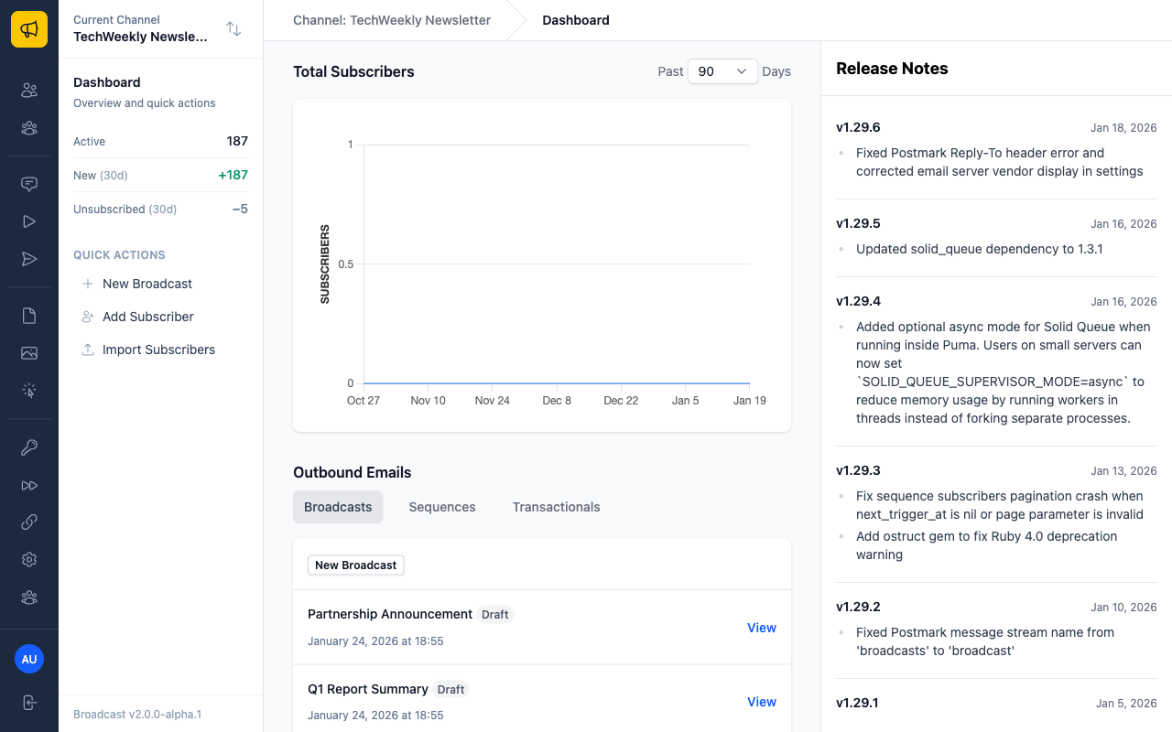View the Partnership Announcement broadcast
1172x732 pixels.
762,628
